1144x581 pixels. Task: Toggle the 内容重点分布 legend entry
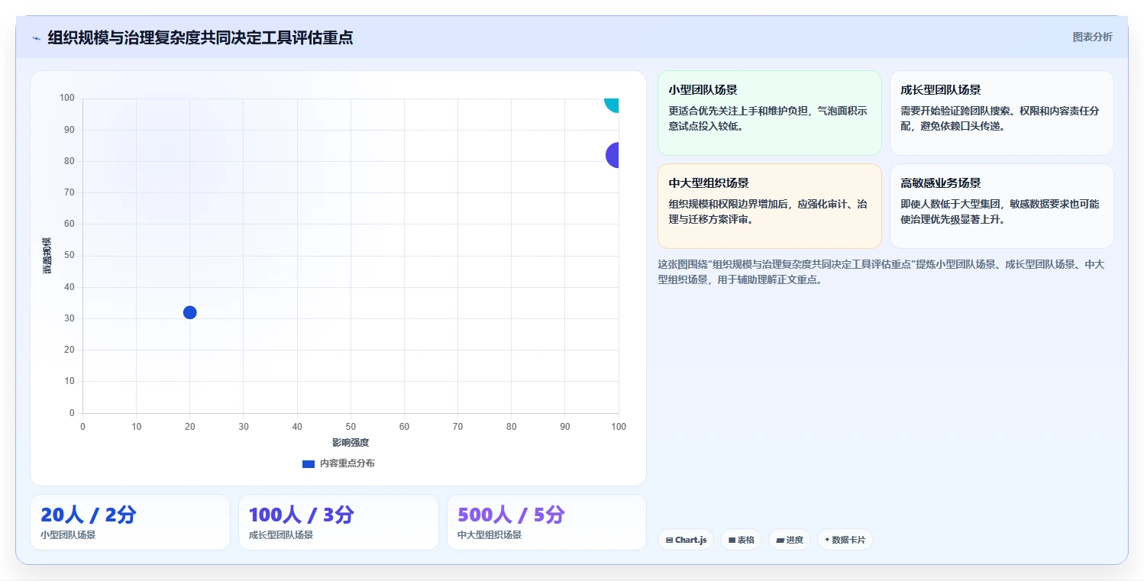(338, 463)
